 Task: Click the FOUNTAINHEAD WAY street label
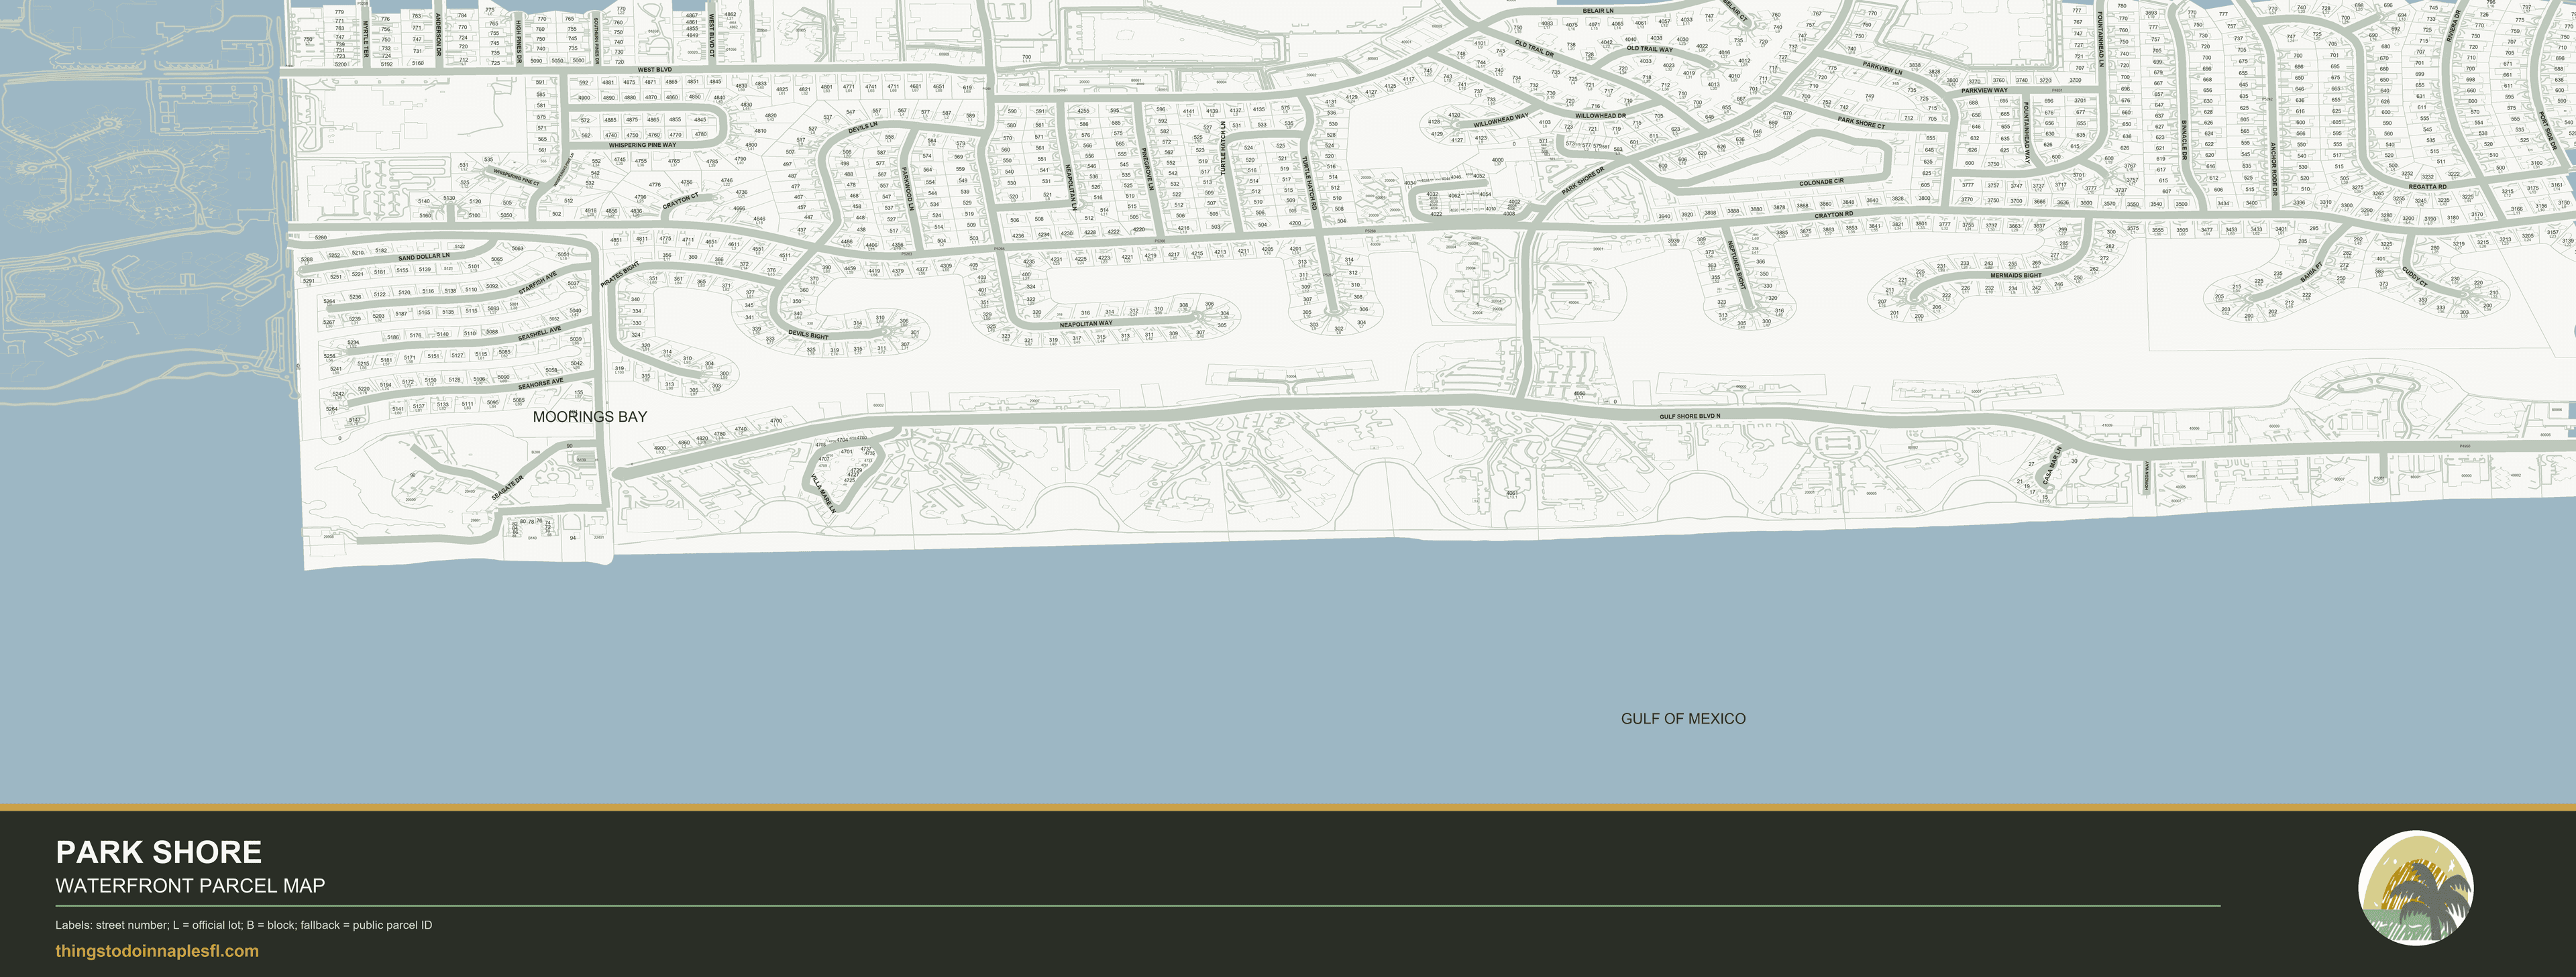pos(2028,133)
